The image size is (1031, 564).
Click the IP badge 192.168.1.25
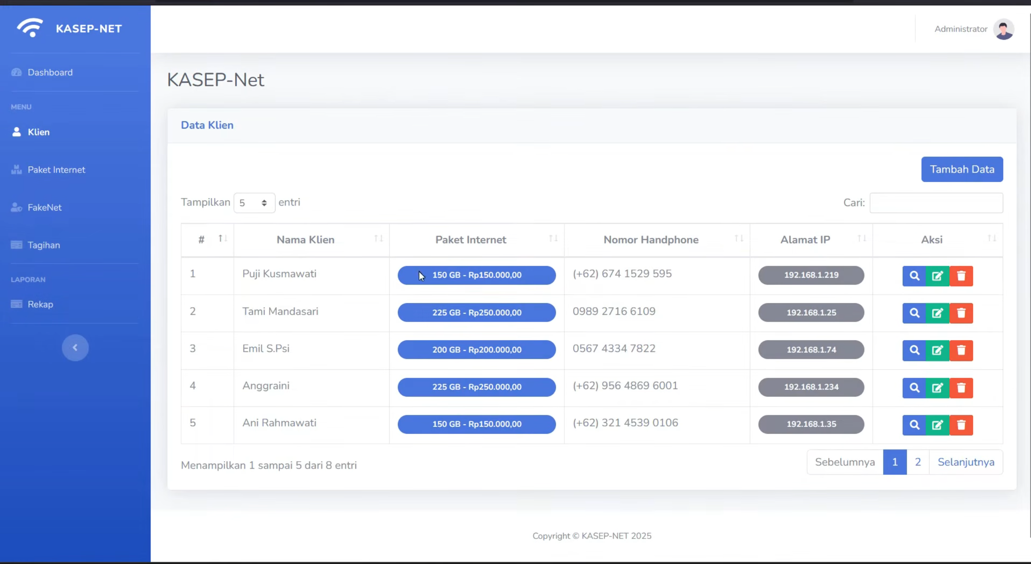(x=811, y=312)
